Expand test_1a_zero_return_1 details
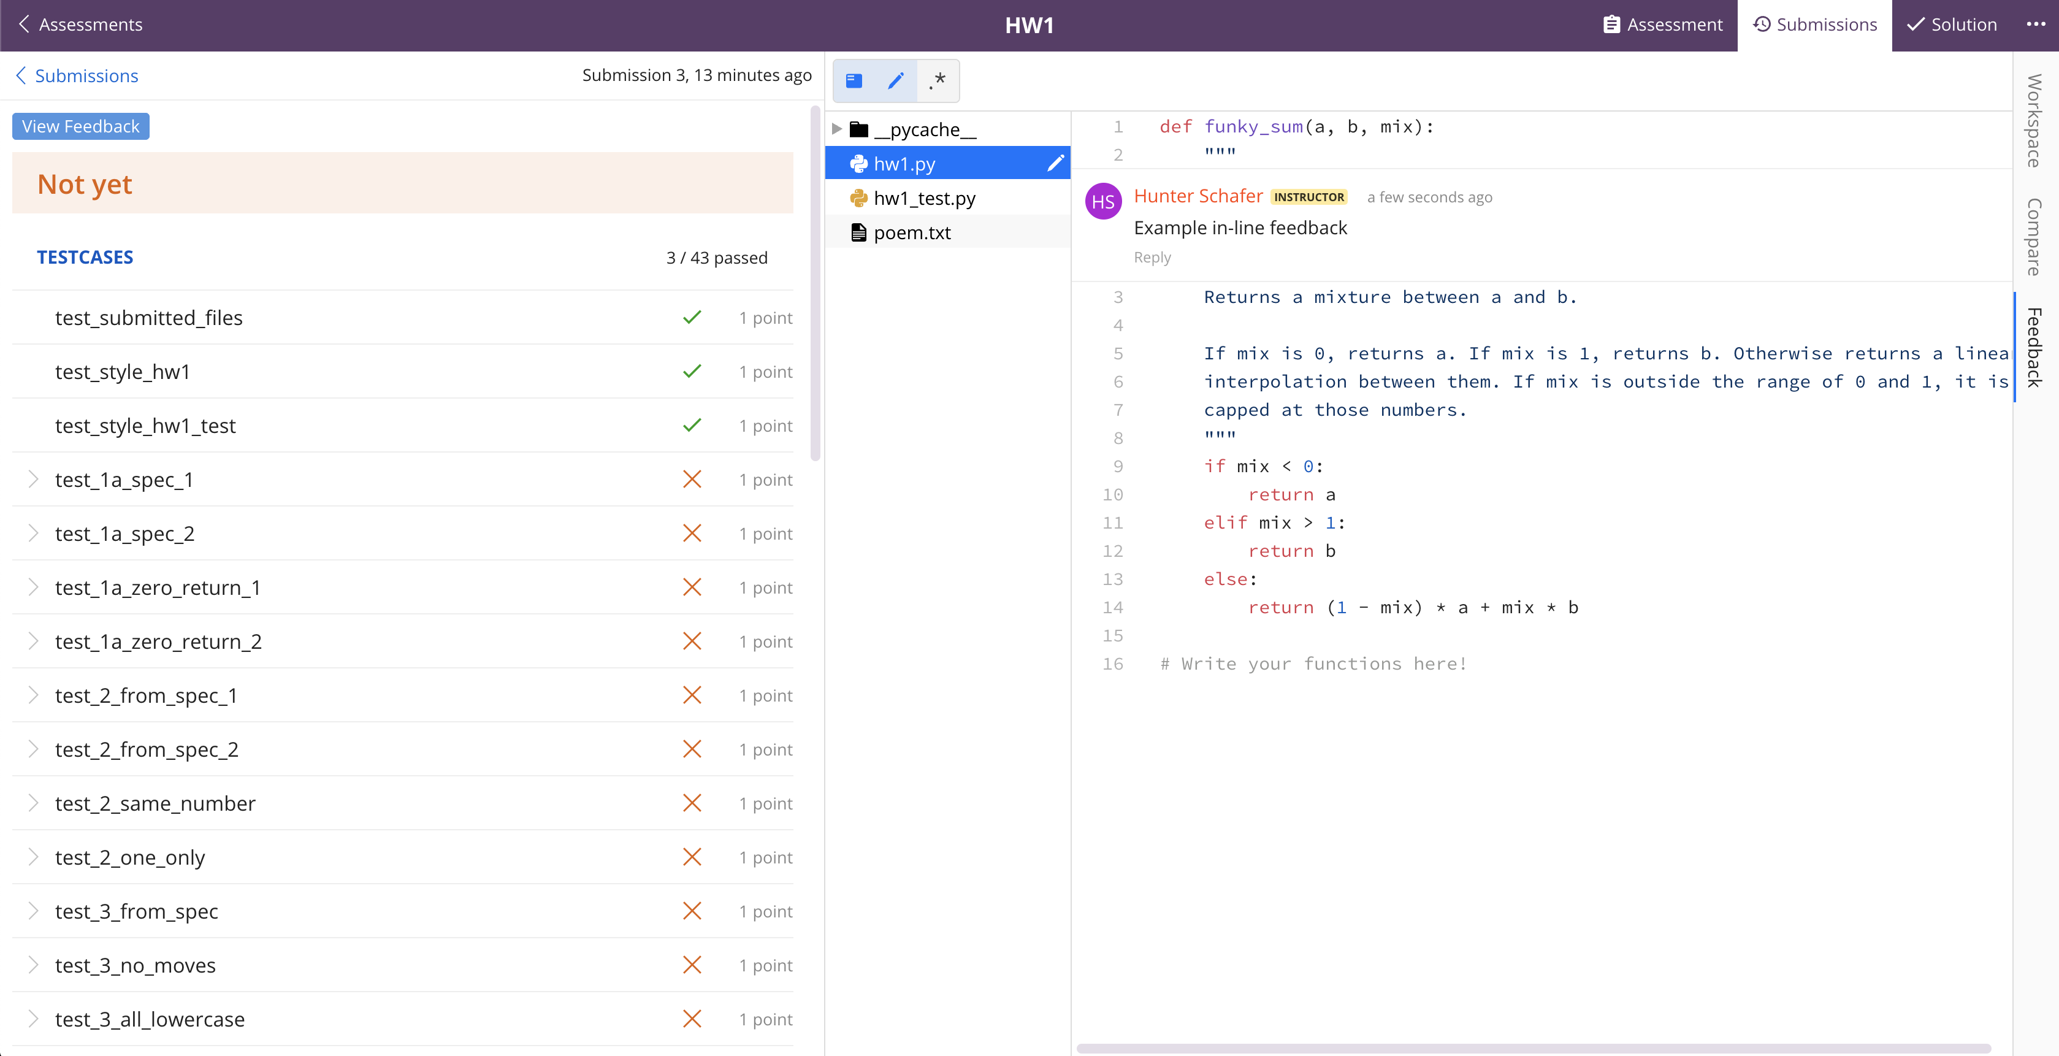 click(32, 587)
